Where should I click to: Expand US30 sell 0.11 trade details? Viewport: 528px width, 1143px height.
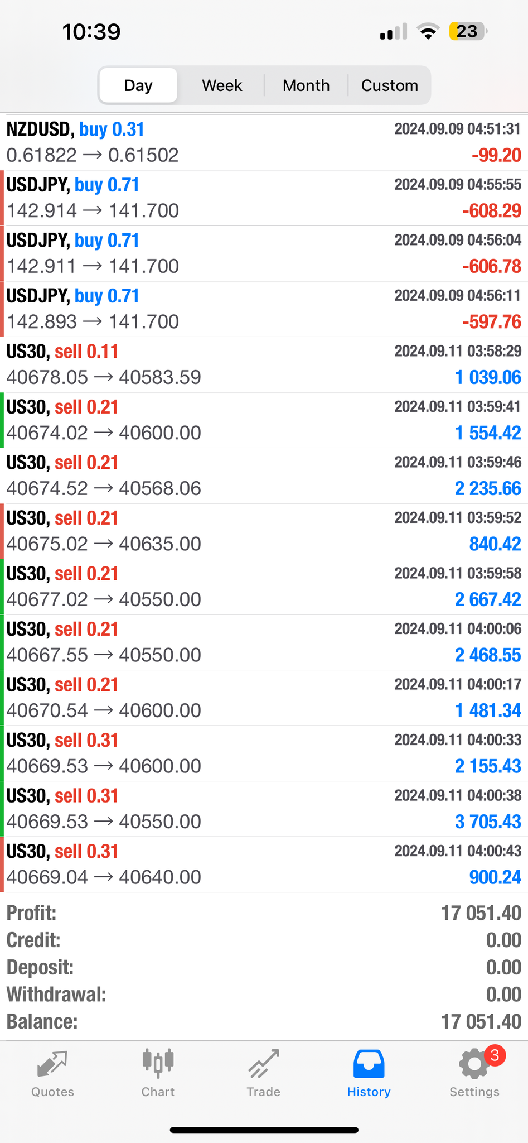pyautogui.click(x=264, y=364)
